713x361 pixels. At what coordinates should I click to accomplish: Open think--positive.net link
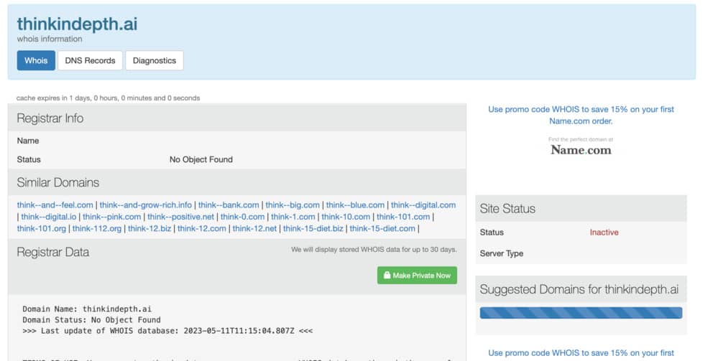180,217
